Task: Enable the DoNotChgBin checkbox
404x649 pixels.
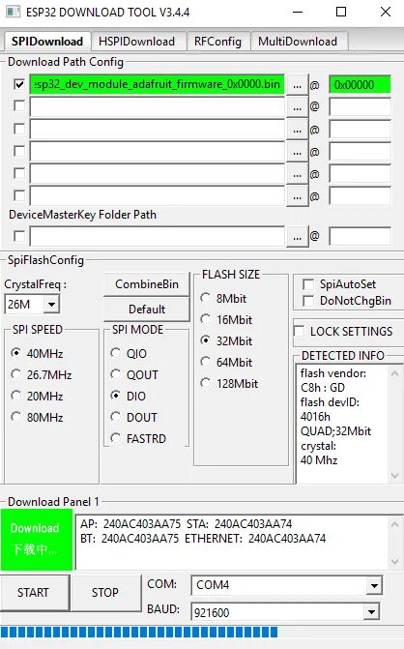Action: [308, 301]
